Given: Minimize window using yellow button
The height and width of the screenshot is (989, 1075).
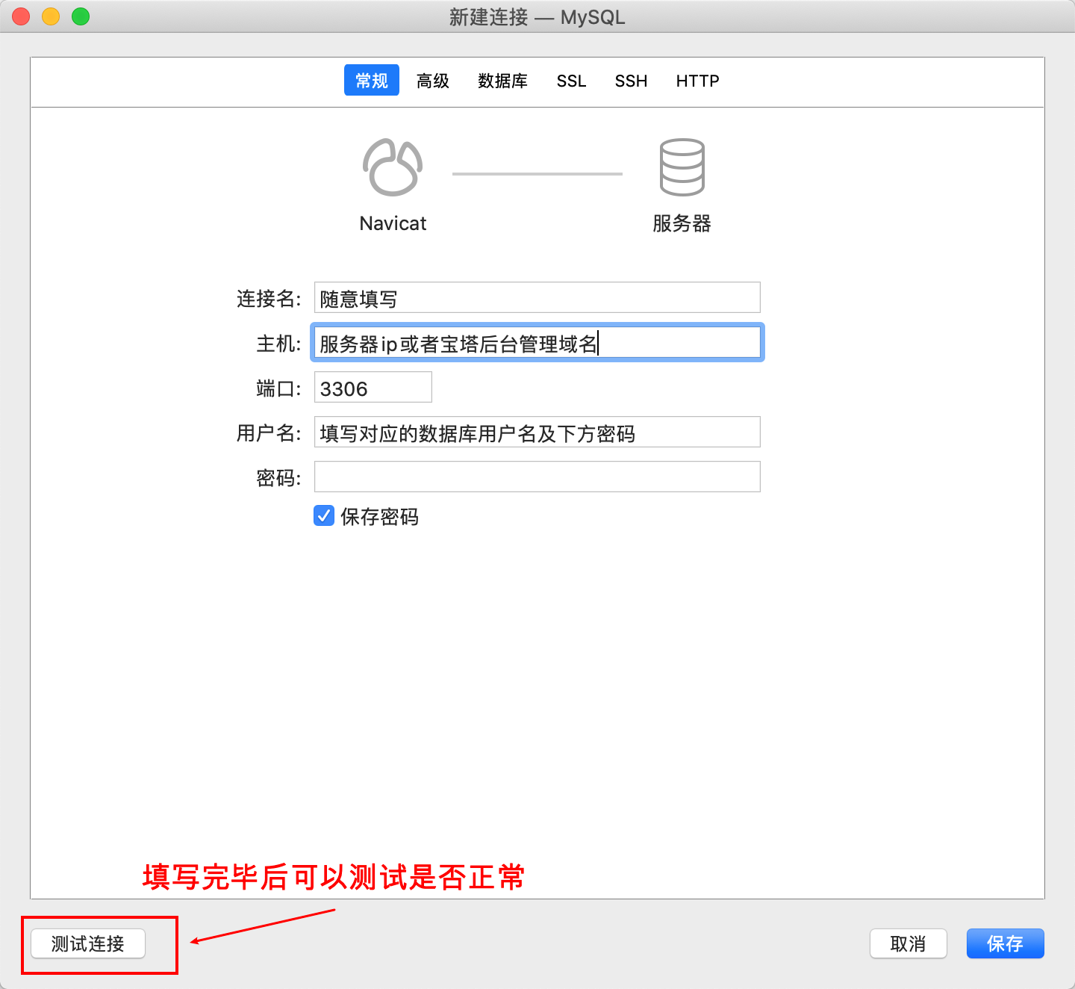Looking at the screenshot, I should [x=51, y=16].
